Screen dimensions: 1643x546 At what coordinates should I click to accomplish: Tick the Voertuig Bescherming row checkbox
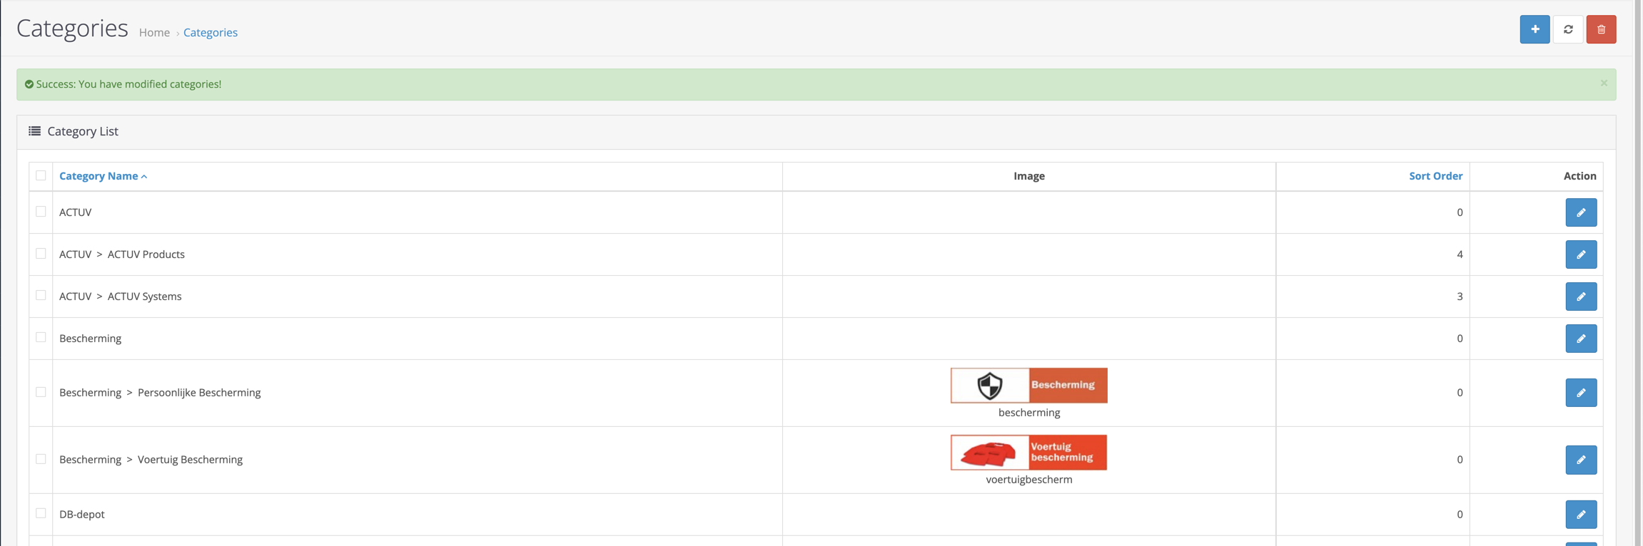coord(41,459)
